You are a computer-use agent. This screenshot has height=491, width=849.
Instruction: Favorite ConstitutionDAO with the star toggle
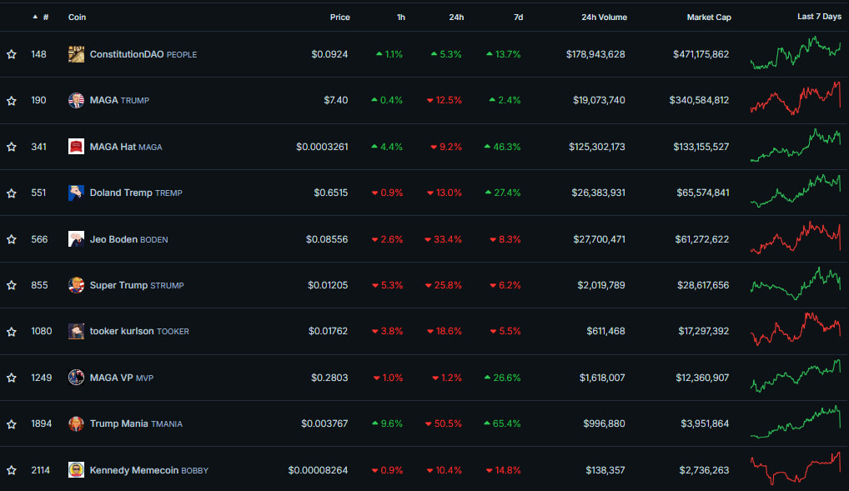[x=12, y=54]
